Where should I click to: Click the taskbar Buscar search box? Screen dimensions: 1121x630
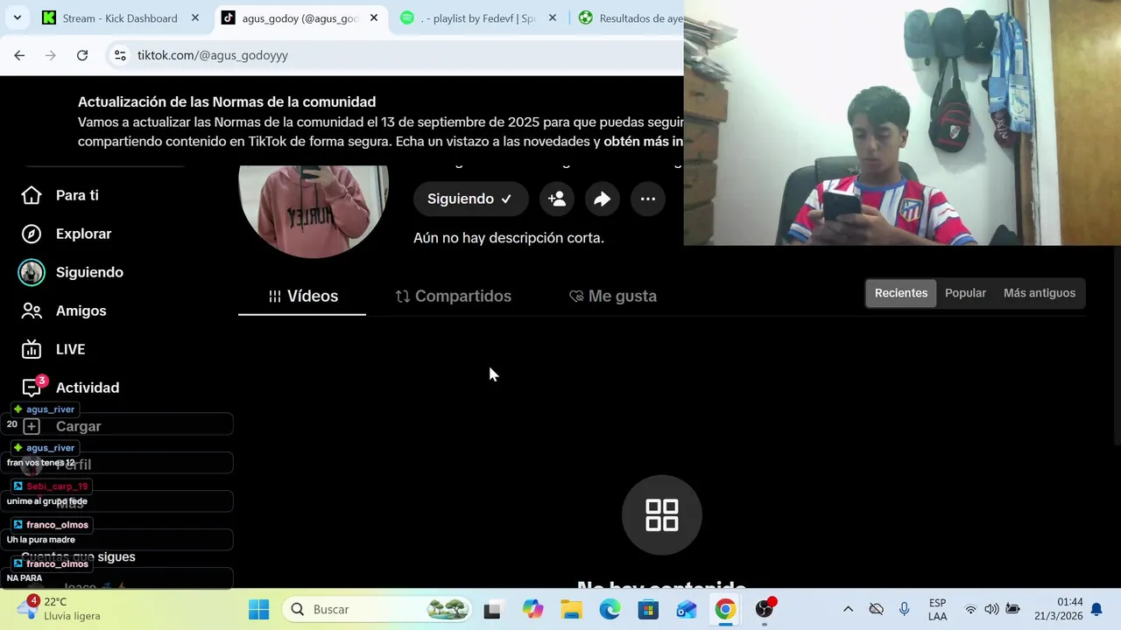[378, 609]
